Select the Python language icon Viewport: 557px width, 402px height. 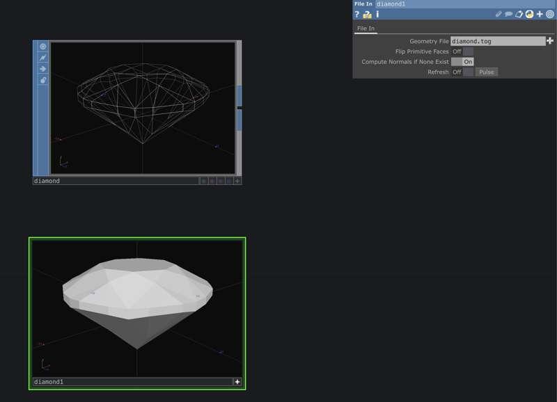click(x=529, y=14)
